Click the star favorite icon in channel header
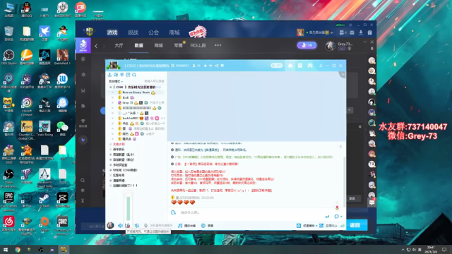The image size is (452, 254). 206,66
